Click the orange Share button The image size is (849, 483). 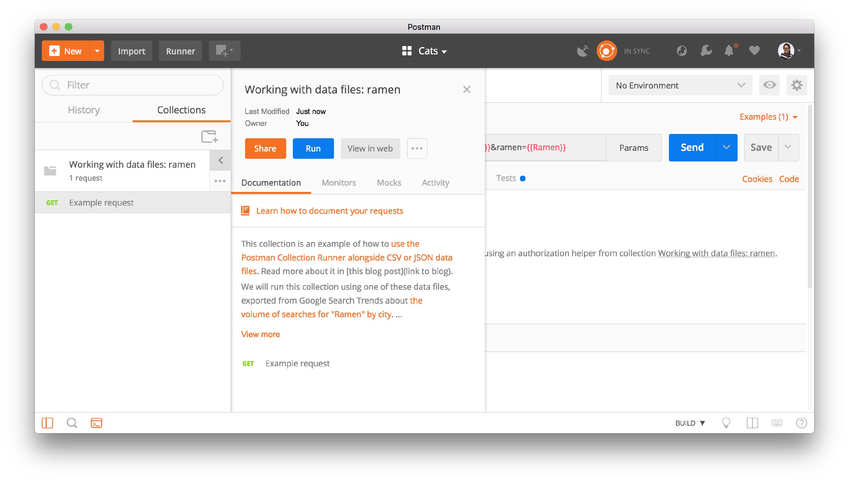tap(265, 148)
